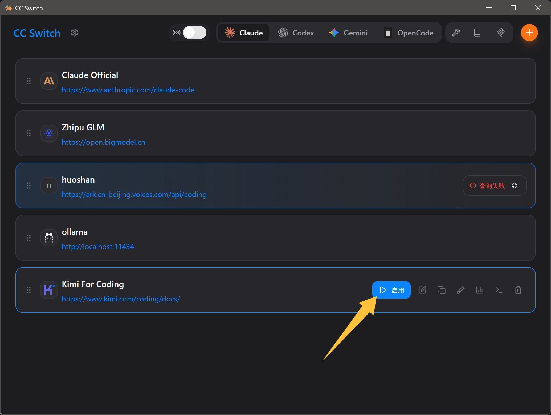The width and height of the screenshot is (551, 415).
Task: Open settings gear next to CC Switch
Action: [x=75, y=33]
